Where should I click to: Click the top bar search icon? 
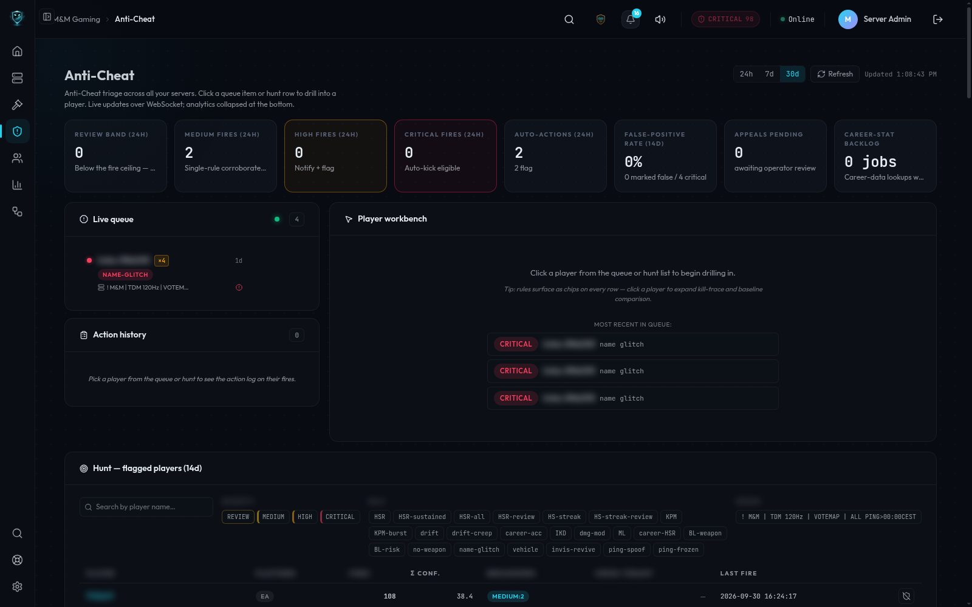tap(569, 19)
